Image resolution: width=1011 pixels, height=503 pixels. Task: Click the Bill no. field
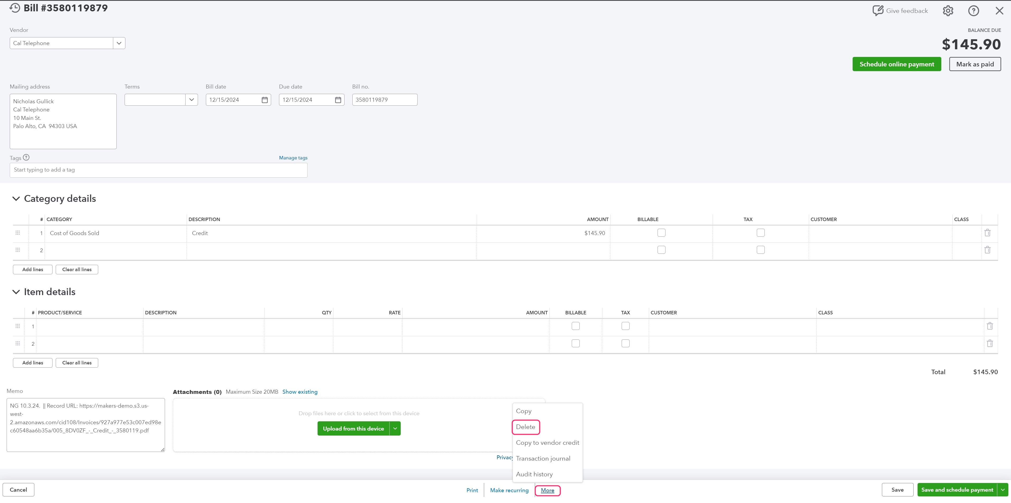pos(385,100)
